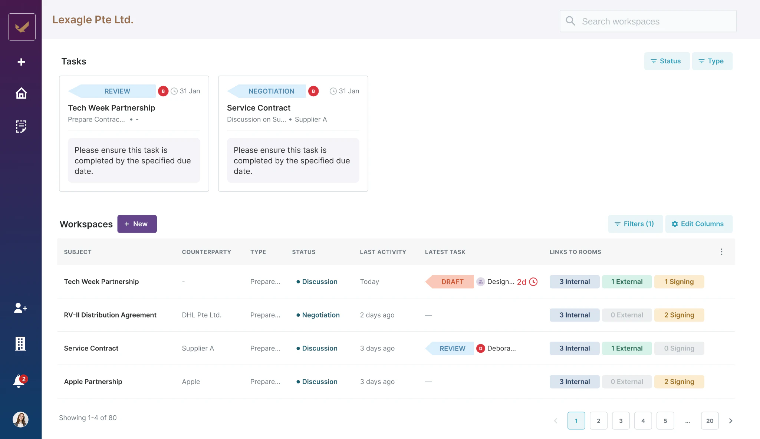Click the Lexagle logo at top left
Image resolution: width=760 pixels, height=439 pixels.
tap(21, 26)
